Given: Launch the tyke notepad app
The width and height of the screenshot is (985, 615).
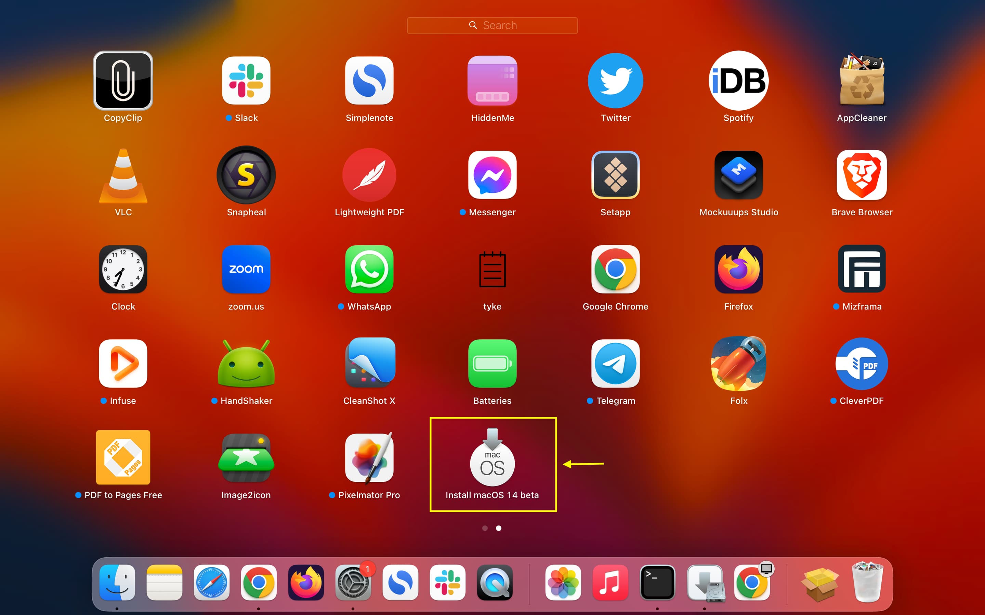Looking at the screenshot, I should [492, 269].
